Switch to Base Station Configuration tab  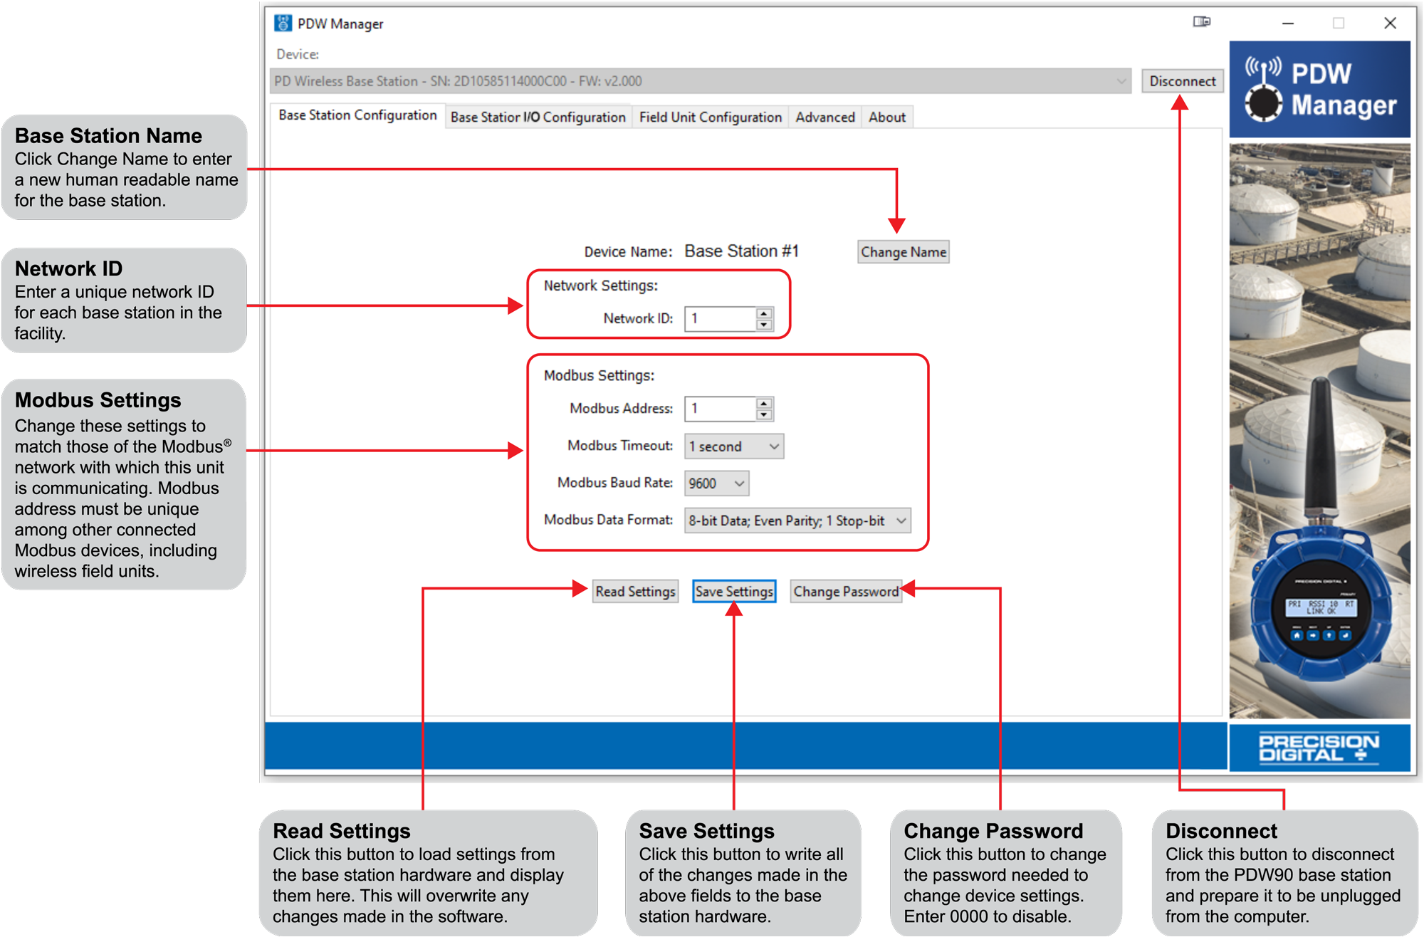[357, 115]
